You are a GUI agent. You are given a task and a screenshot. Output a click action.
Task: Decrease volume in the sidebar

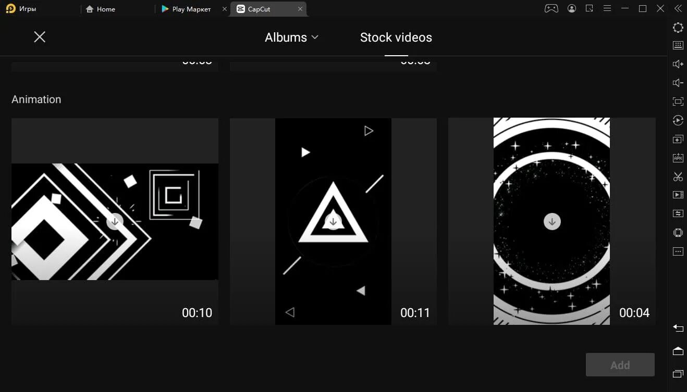678,83
